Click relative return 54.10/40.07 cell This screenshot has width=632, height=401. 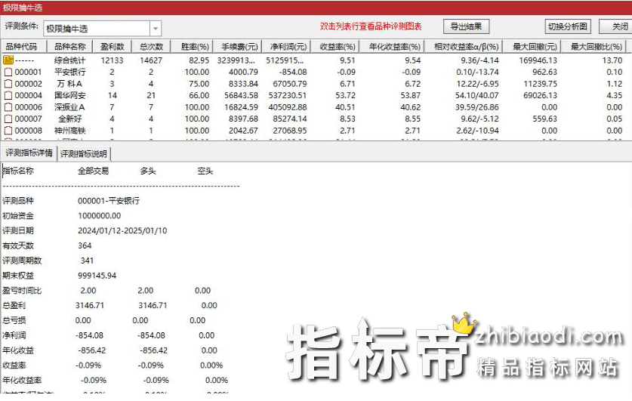(x=476, y=95)
